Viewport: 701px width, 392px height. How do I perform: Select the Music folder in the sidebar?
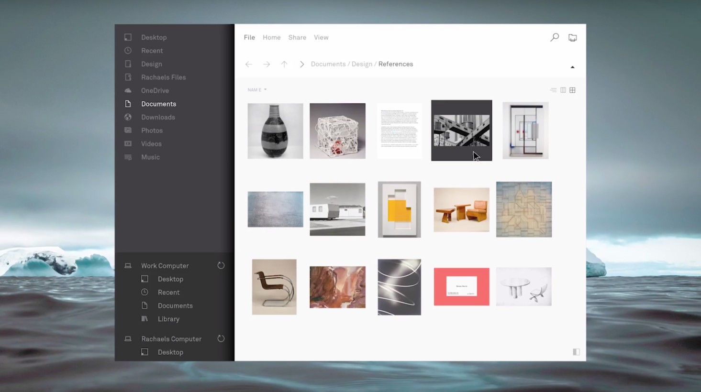(150, 157)
